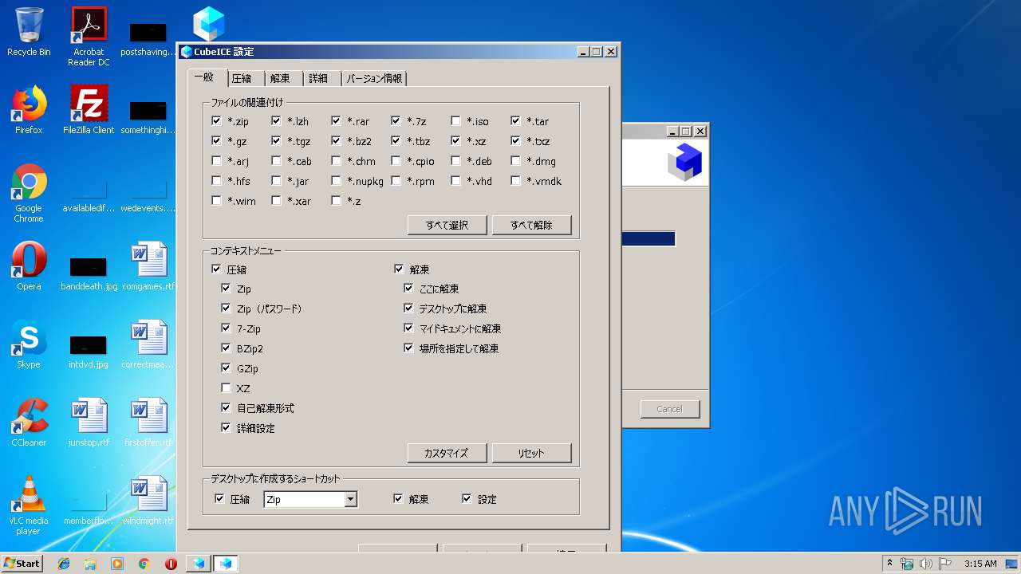This screenshot has width=1021, height=574.
Task: Open comgames.rtf document icon
Action: (148, 266)
